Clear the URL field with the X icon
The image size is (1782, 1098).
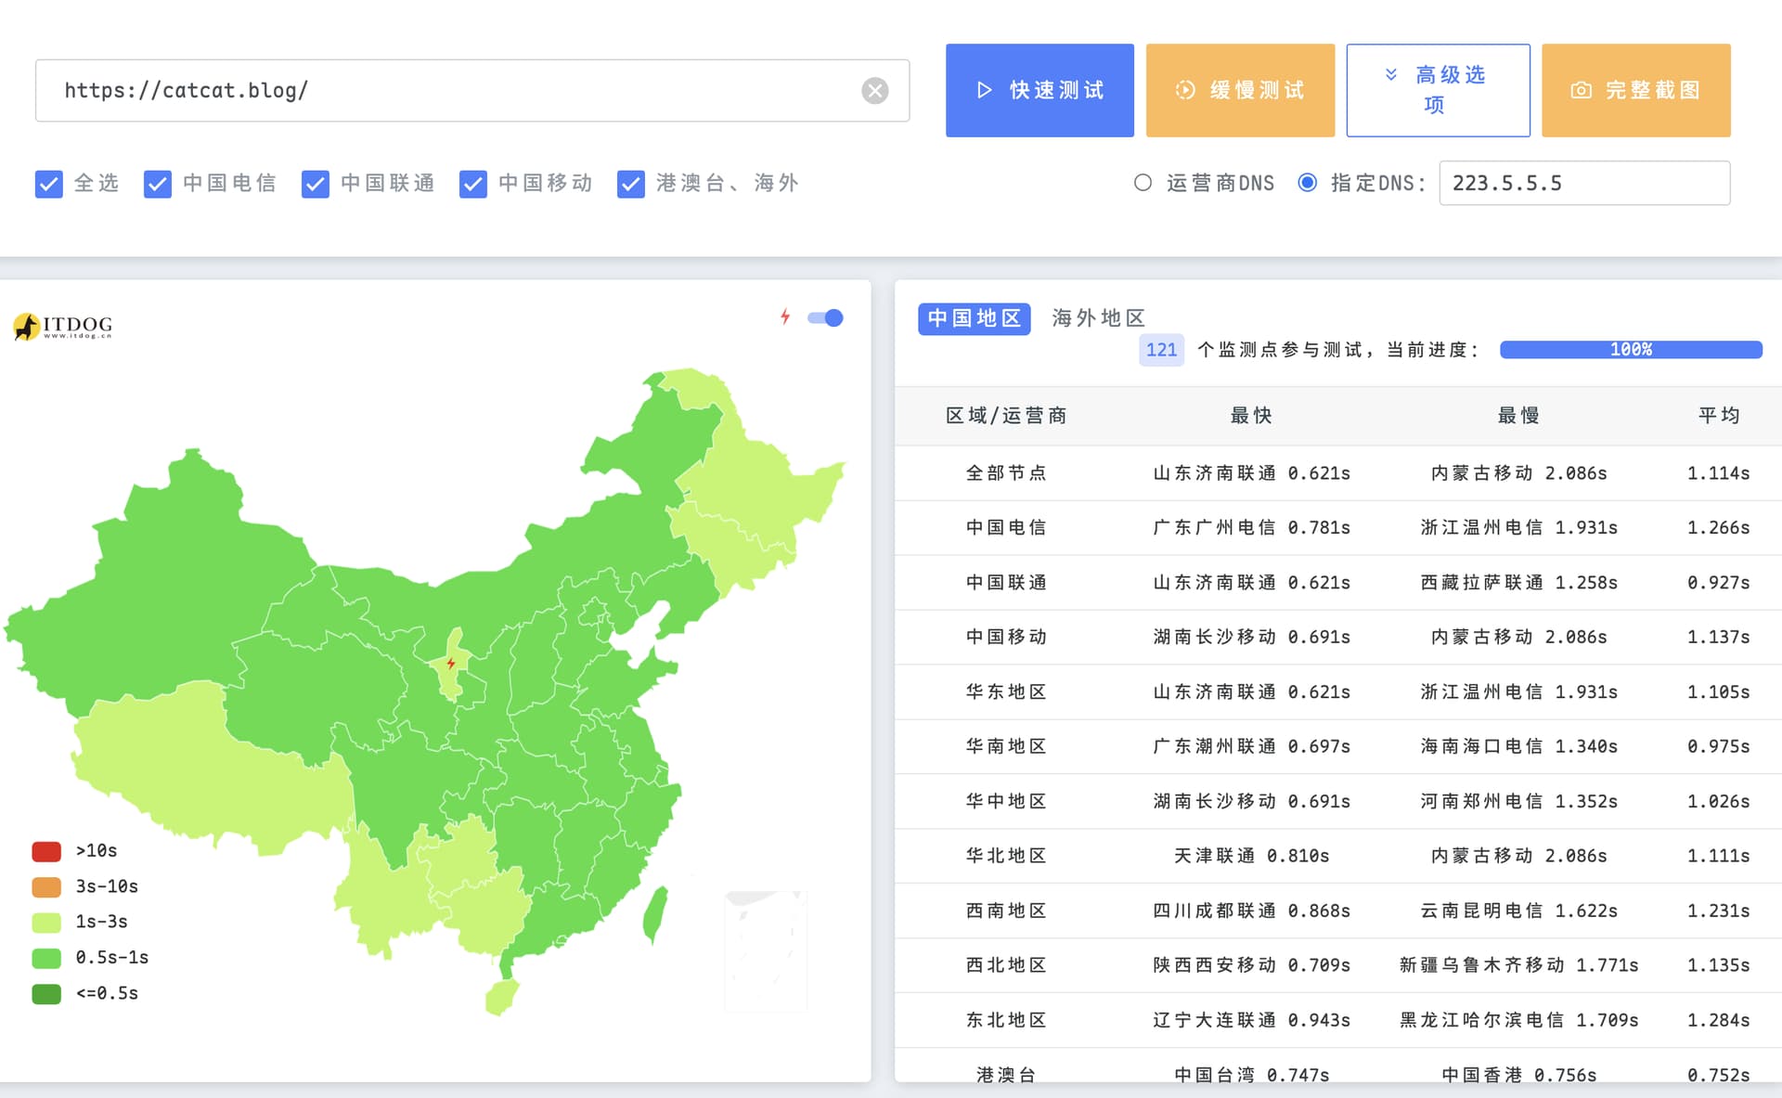point(874,90)
